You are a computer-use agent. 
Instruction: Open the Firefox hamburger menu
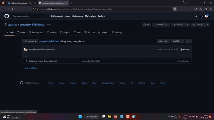211,9
